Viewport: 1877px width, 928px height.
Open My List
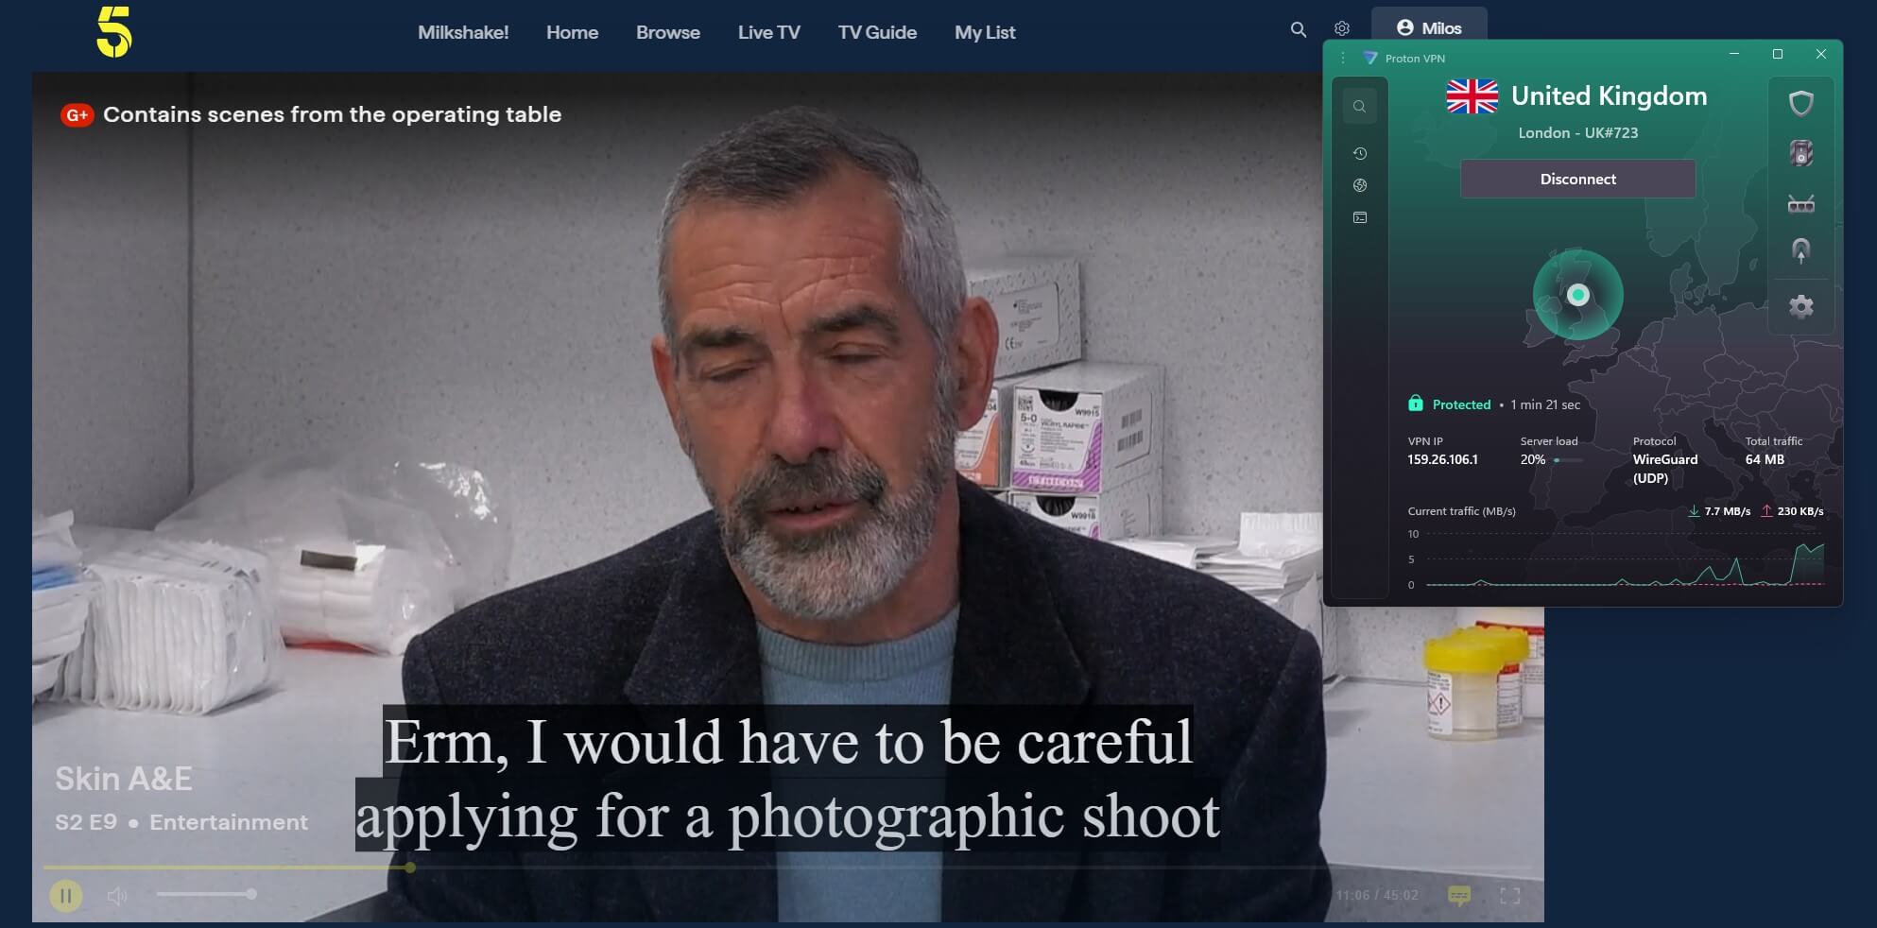(985, 32)
